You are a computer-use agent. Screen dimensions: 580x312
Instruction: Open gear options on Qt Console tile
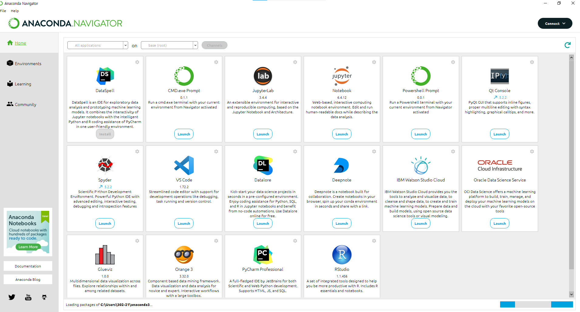tap(532, 62)
